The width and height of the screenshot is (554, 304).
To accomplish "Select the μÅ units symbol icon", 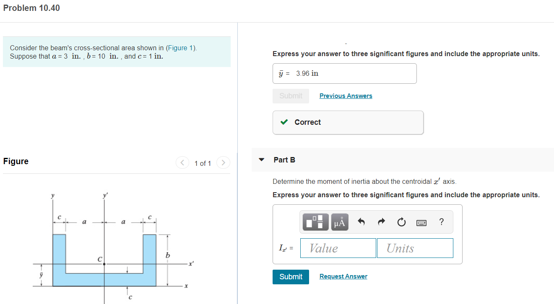I will click(x=339, y=222).
